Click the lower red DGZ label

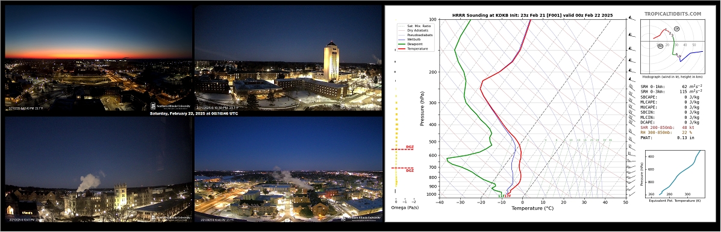409,171
